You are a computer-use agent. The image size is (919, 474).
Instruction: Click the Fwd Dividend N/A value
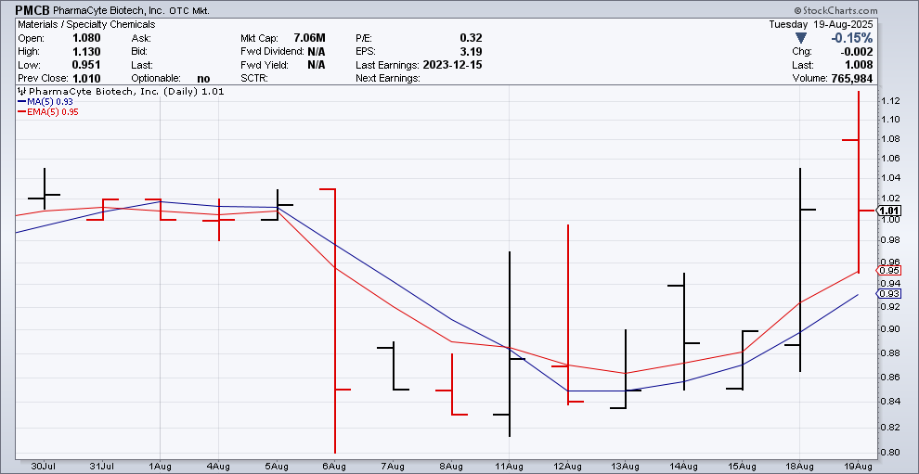(317, 52)
